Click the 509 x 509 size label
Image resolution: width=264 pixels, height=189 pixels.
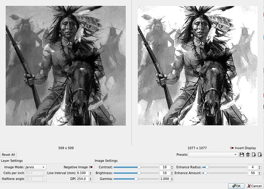pos(66,148)
